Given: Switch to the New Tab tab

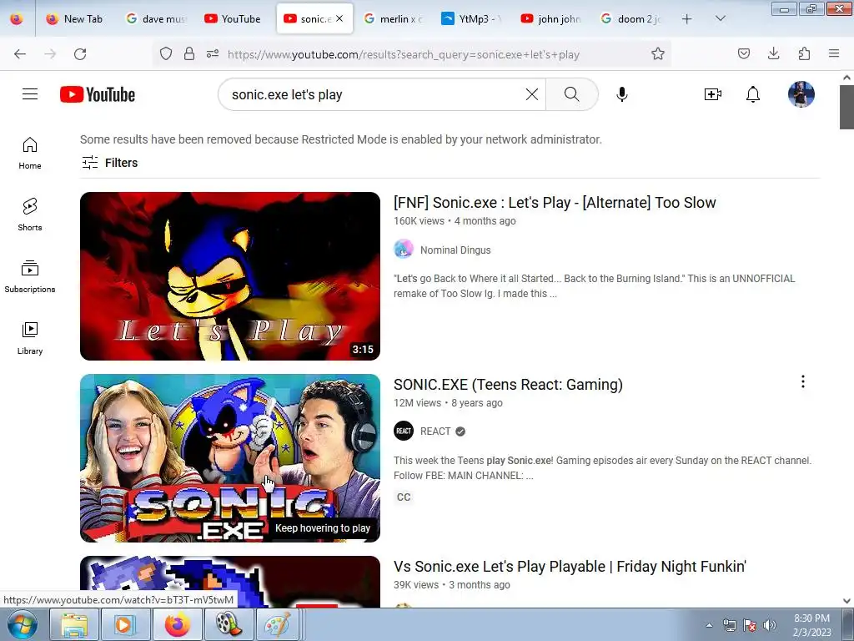Looking at the screenshot, I should coord(74,19).
